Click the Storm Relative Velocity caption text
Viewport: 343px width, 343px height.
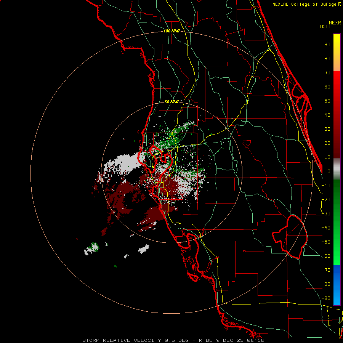[x=173, y=340]
